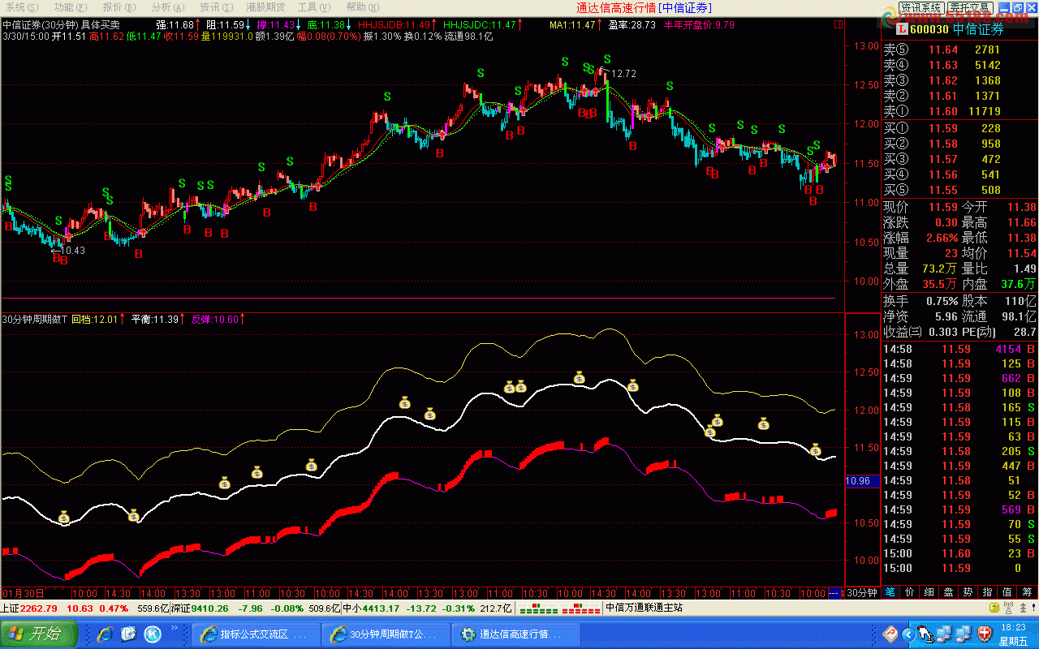Select the 势 tab at bottom right
The image size is (1039, 649).
(x=968, y=592)
